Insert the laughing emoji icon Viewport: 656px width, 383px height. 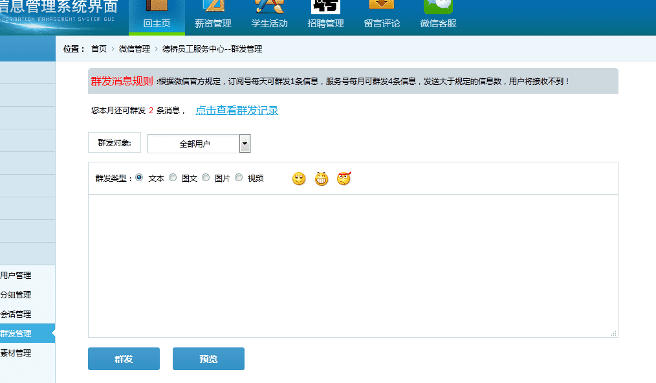(322, 179)
